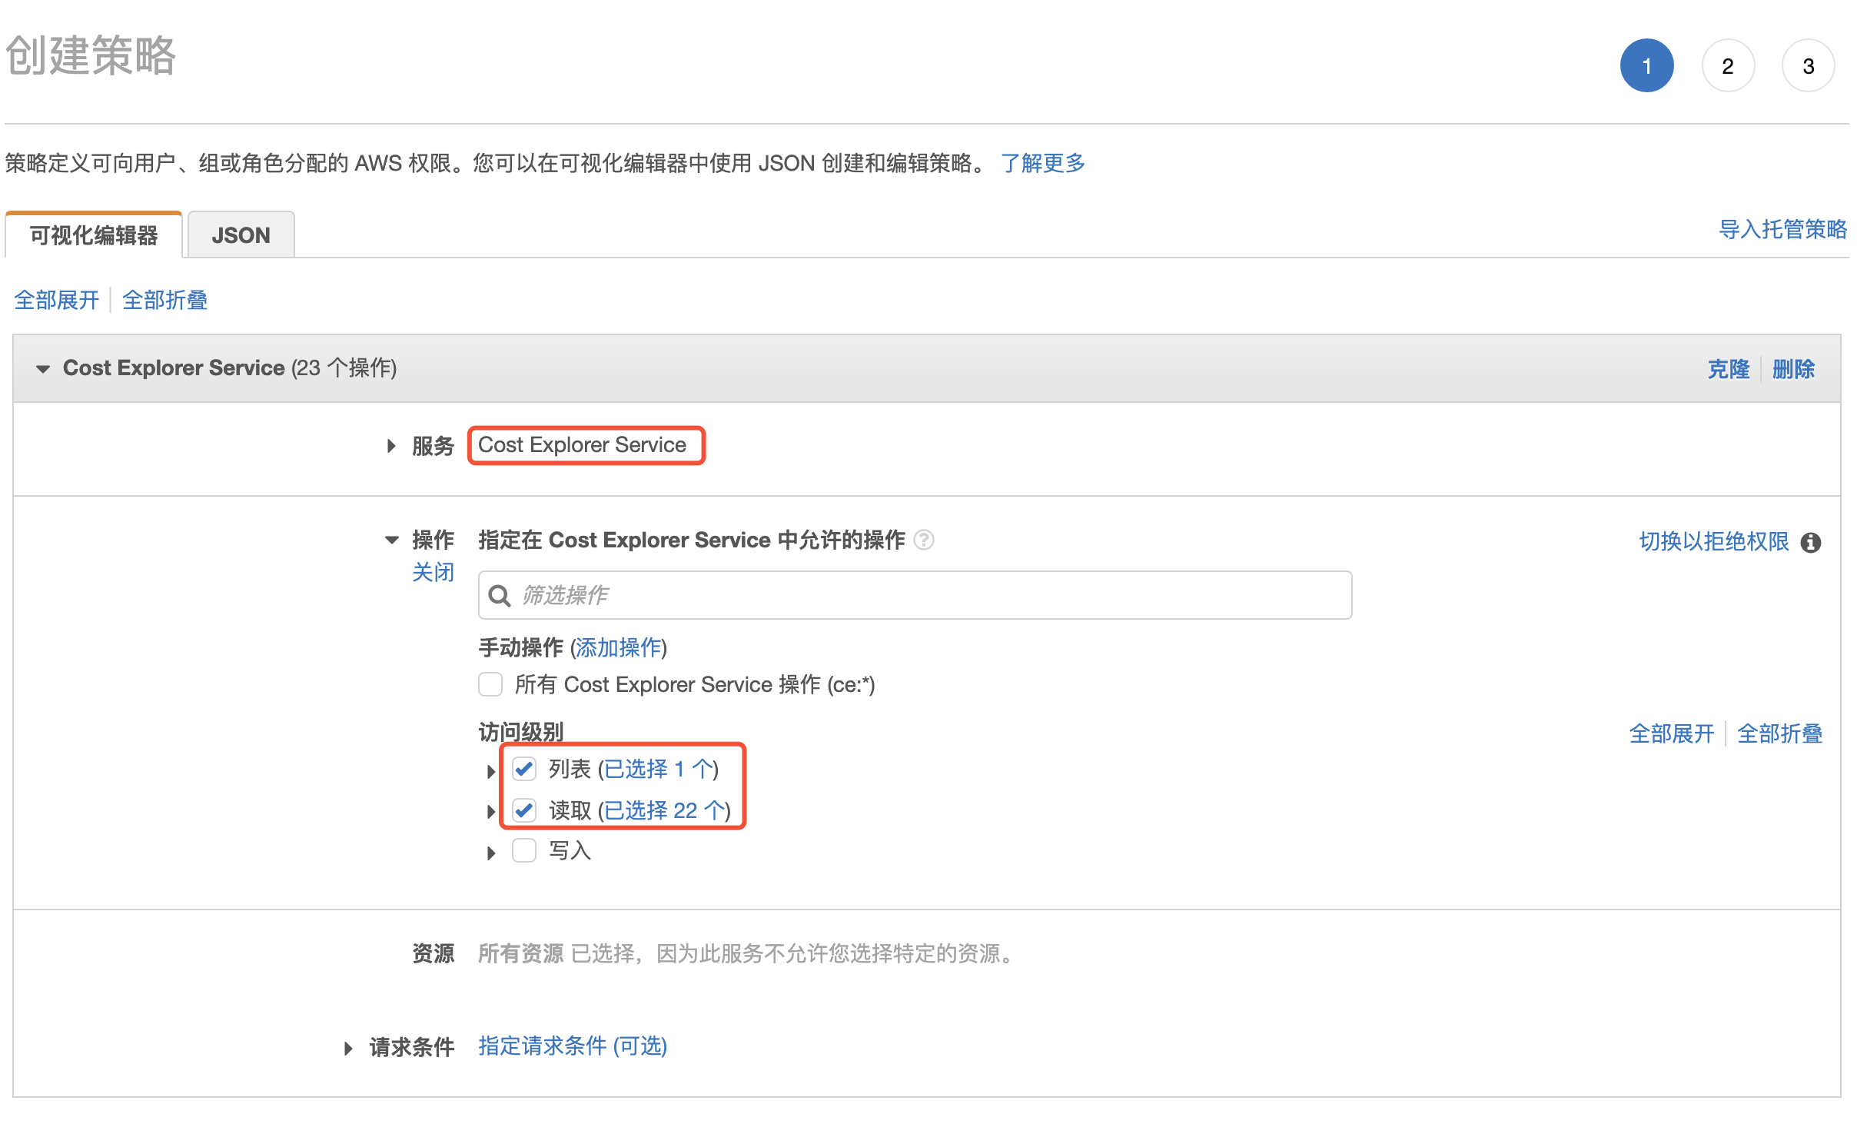Focus the 筛选操作 filter input field

pyautogui.click(x=915, y=595)
